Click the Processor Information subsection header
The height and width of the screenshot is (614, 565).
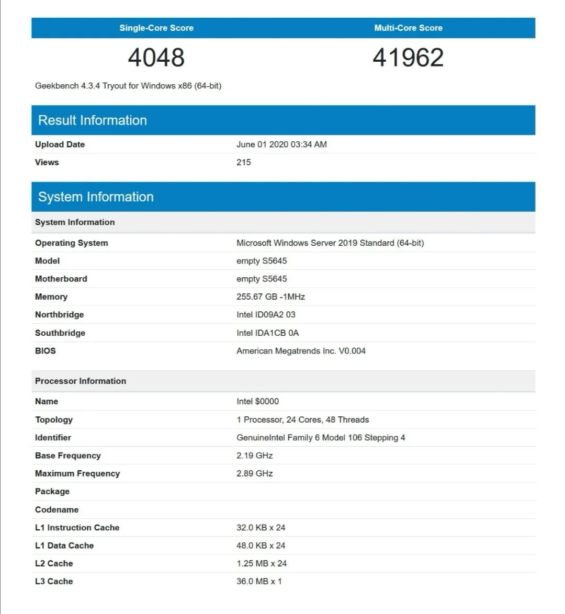pos(80,381)
